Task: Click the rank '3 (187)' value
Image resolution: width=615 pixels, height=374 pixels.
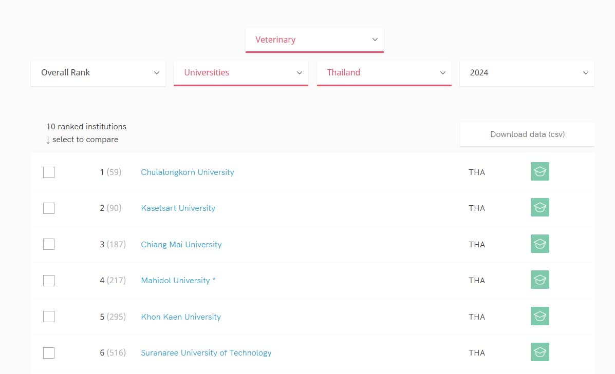Action: click(x=113, y=244)
